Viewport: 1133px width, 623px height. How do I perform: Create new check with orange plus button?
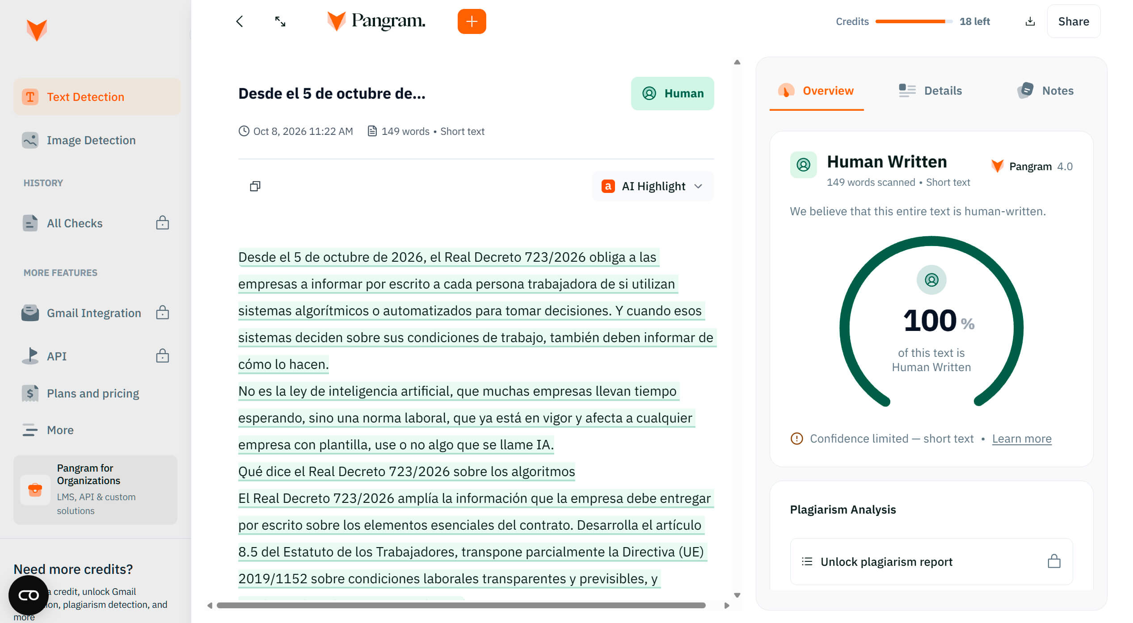pos(472,21)
